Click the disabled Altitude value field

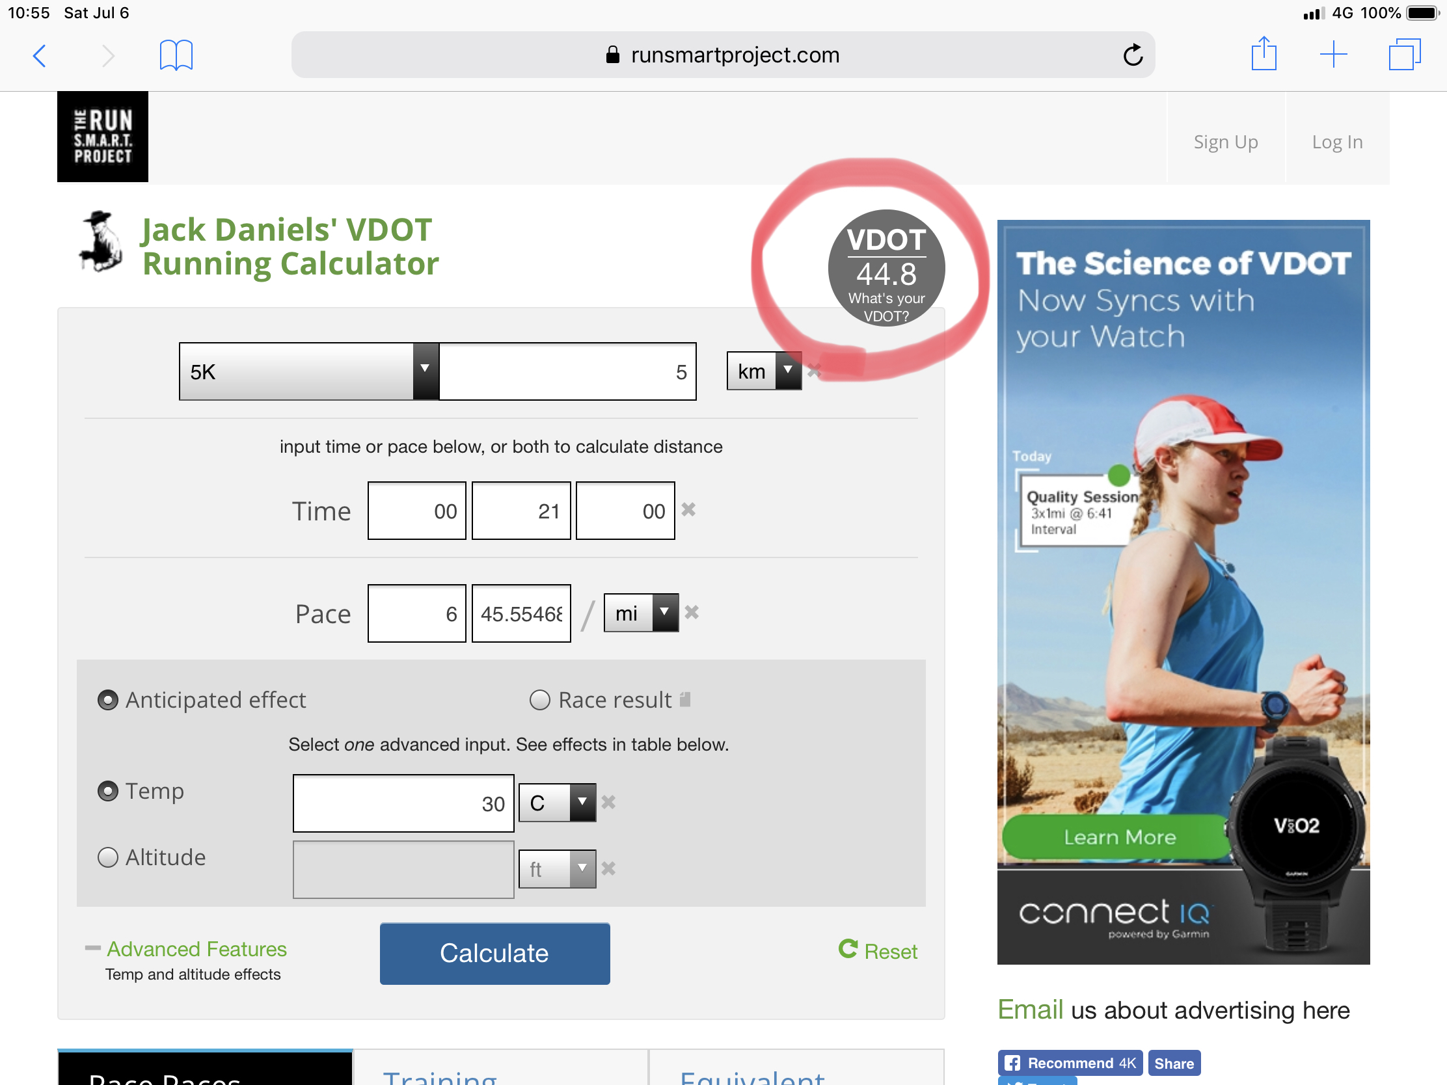pos(403,870)
